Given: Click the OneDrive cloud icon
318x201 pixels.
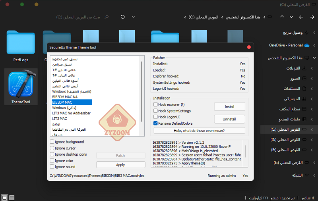Looking at the screenshot, I should [x=307, y=45].
